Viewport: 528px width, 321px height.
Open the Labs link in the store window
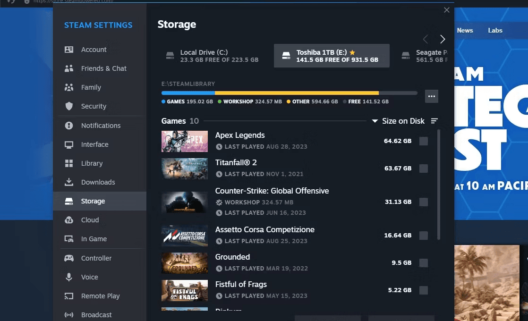point(495,30)
